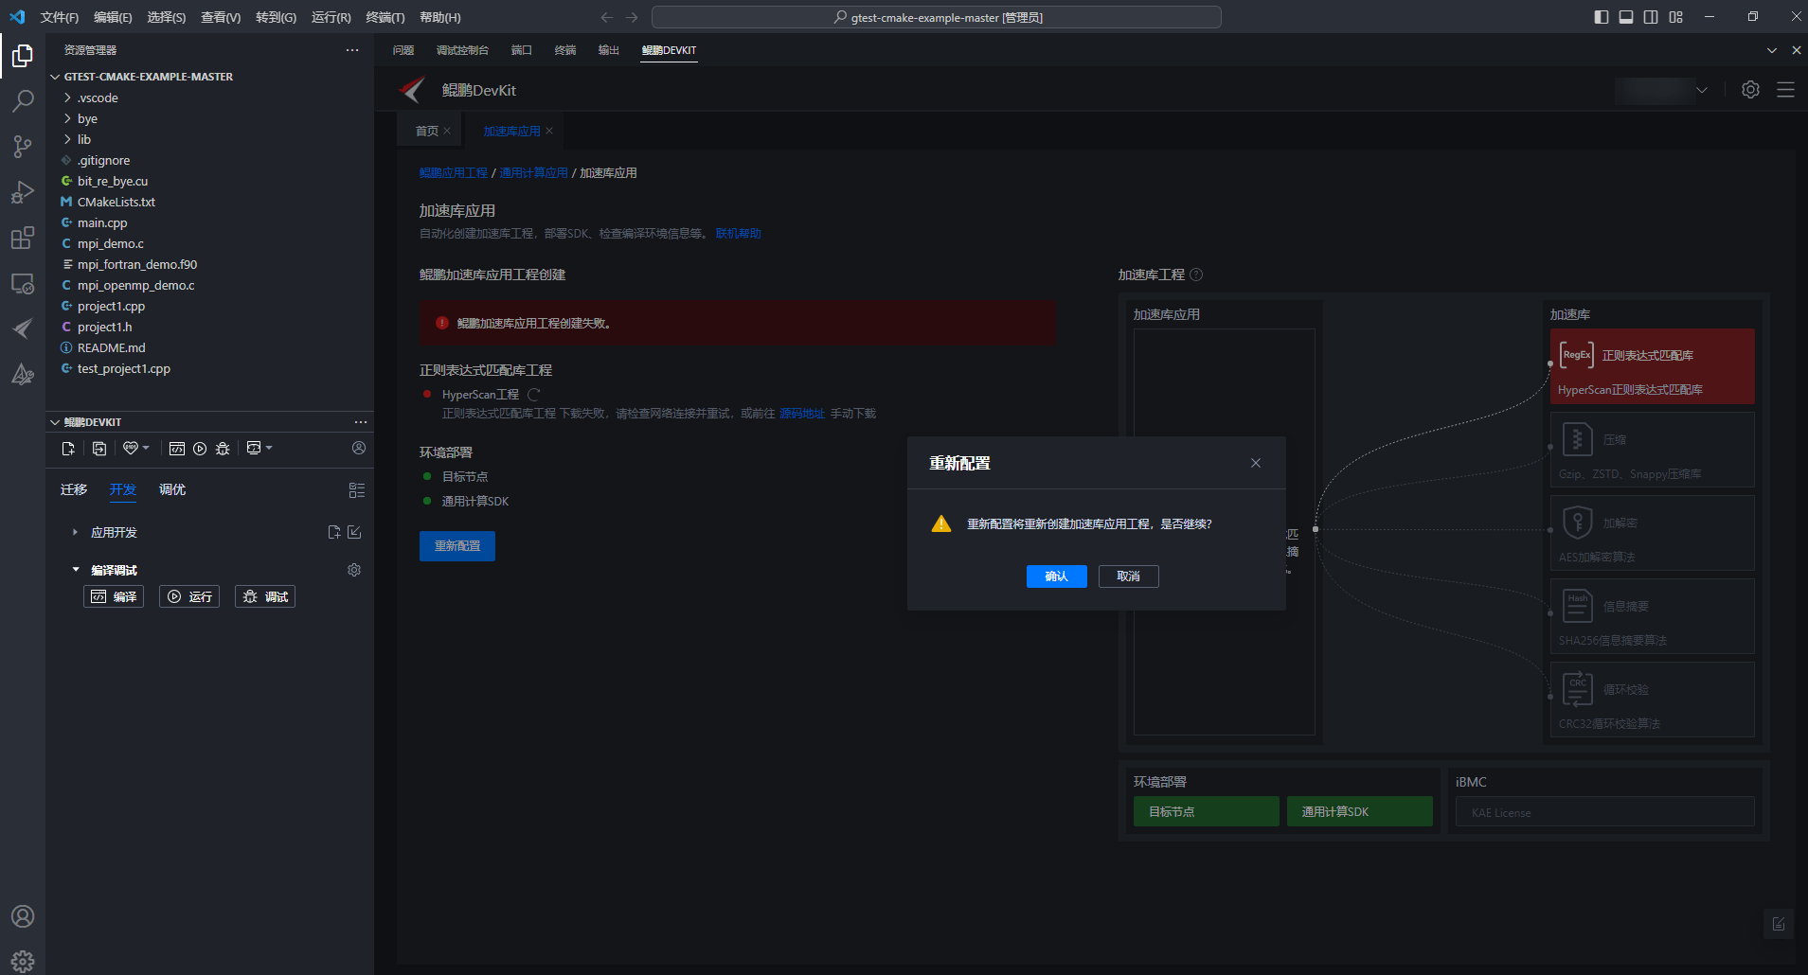
Task: Switch to 迁移 tab in DevKit sidebar
Action: click(x=74, y=490)
